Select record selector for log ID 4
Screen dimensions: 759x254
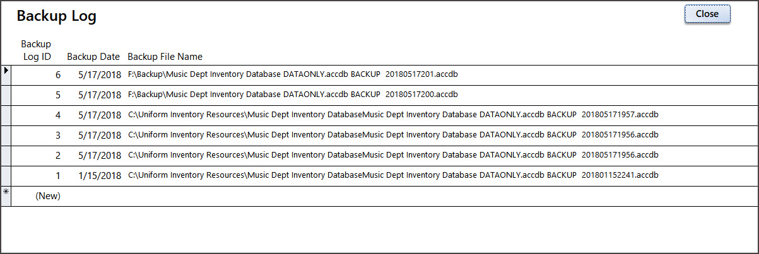6,115
